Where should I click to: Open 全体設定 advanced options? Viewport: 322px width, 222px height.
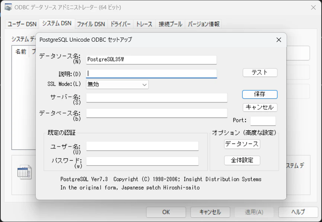[x=242, y=160]
